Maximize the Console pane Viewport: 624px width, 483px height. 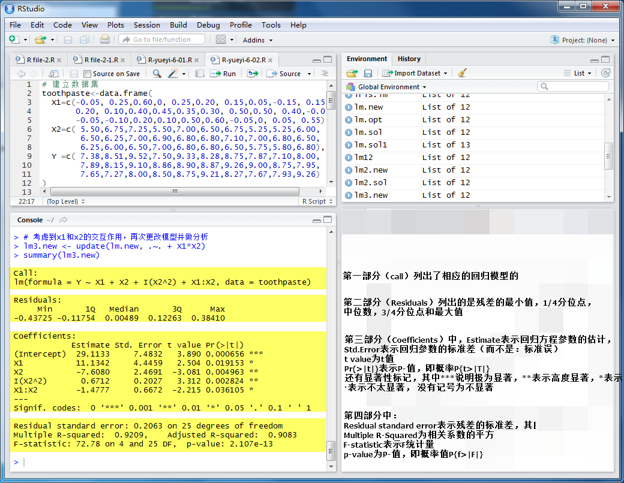(328, 219)
